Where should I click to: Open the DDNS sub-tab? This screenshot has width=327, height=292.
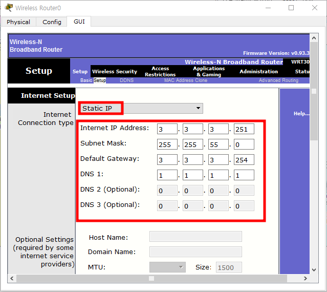pos(126,80)
